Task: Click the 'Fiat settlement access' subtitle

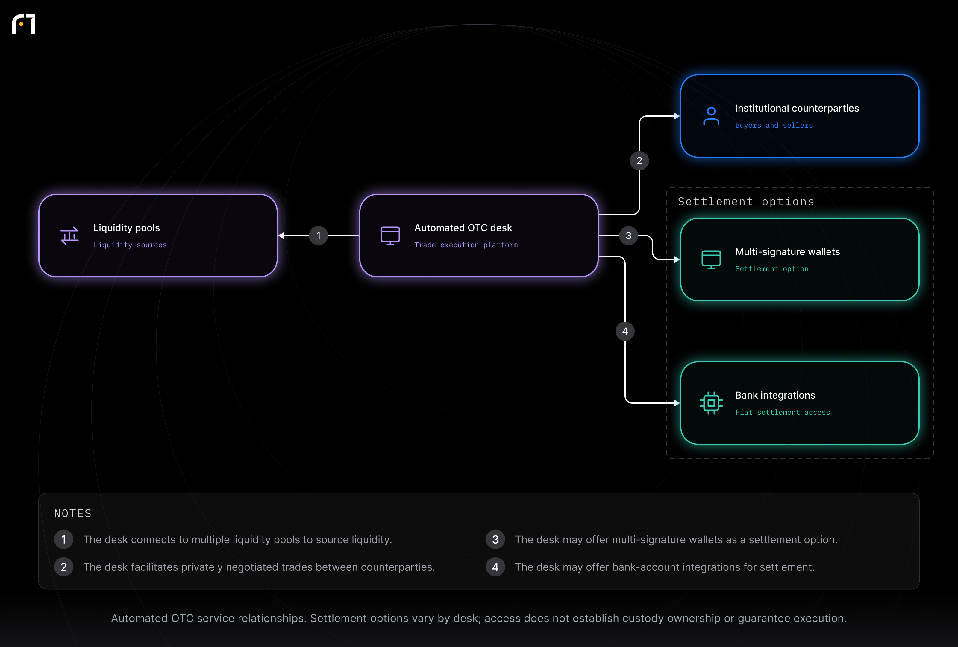Action: click(782, 412)
